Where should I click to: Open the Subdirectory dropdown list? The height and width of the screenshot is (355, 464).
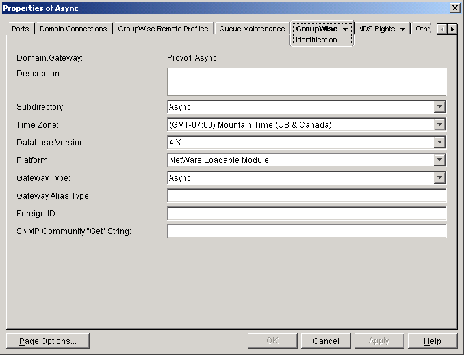click(x=440, y=106)
